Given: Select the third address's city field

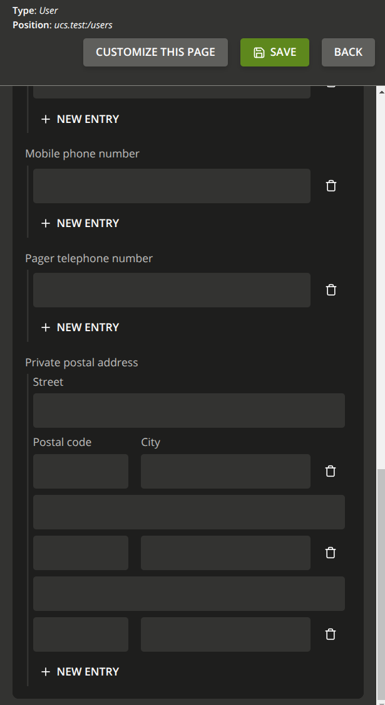Looking at the screenshot, I should [x=225, y=634].
